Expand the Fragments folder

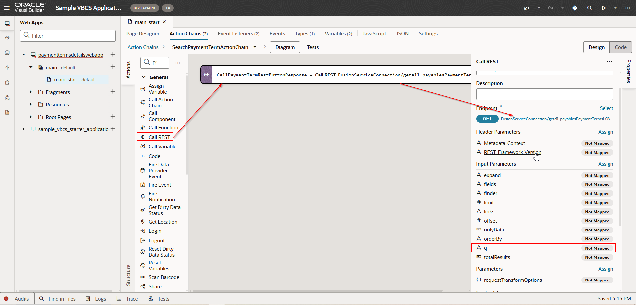click(31, 92)
